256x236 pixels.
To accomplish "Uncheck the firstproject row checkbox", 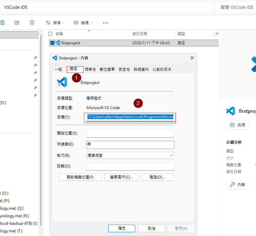I will (x=52, y=43).
